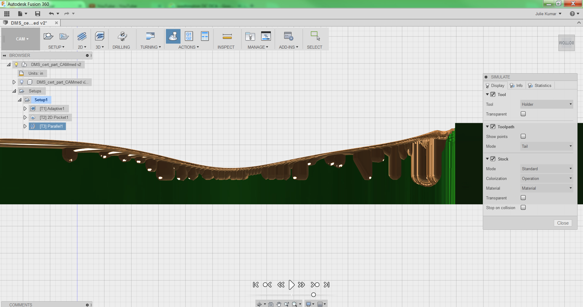Click the Zoom icon in navigation bar
This screenshot has width=583, height=307.
click(286, 304)
